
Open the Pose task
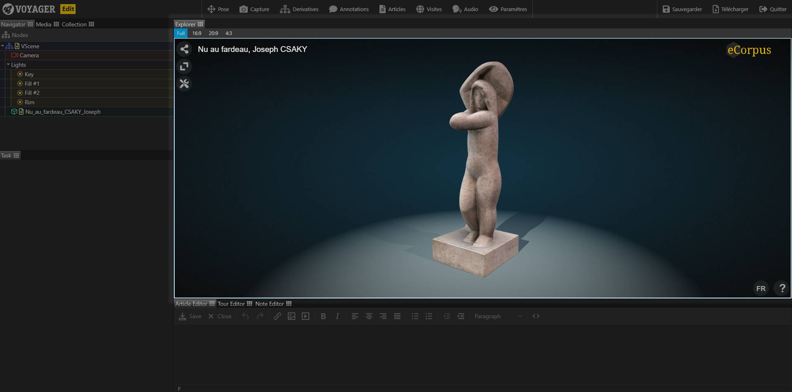[x=218, y=9]
